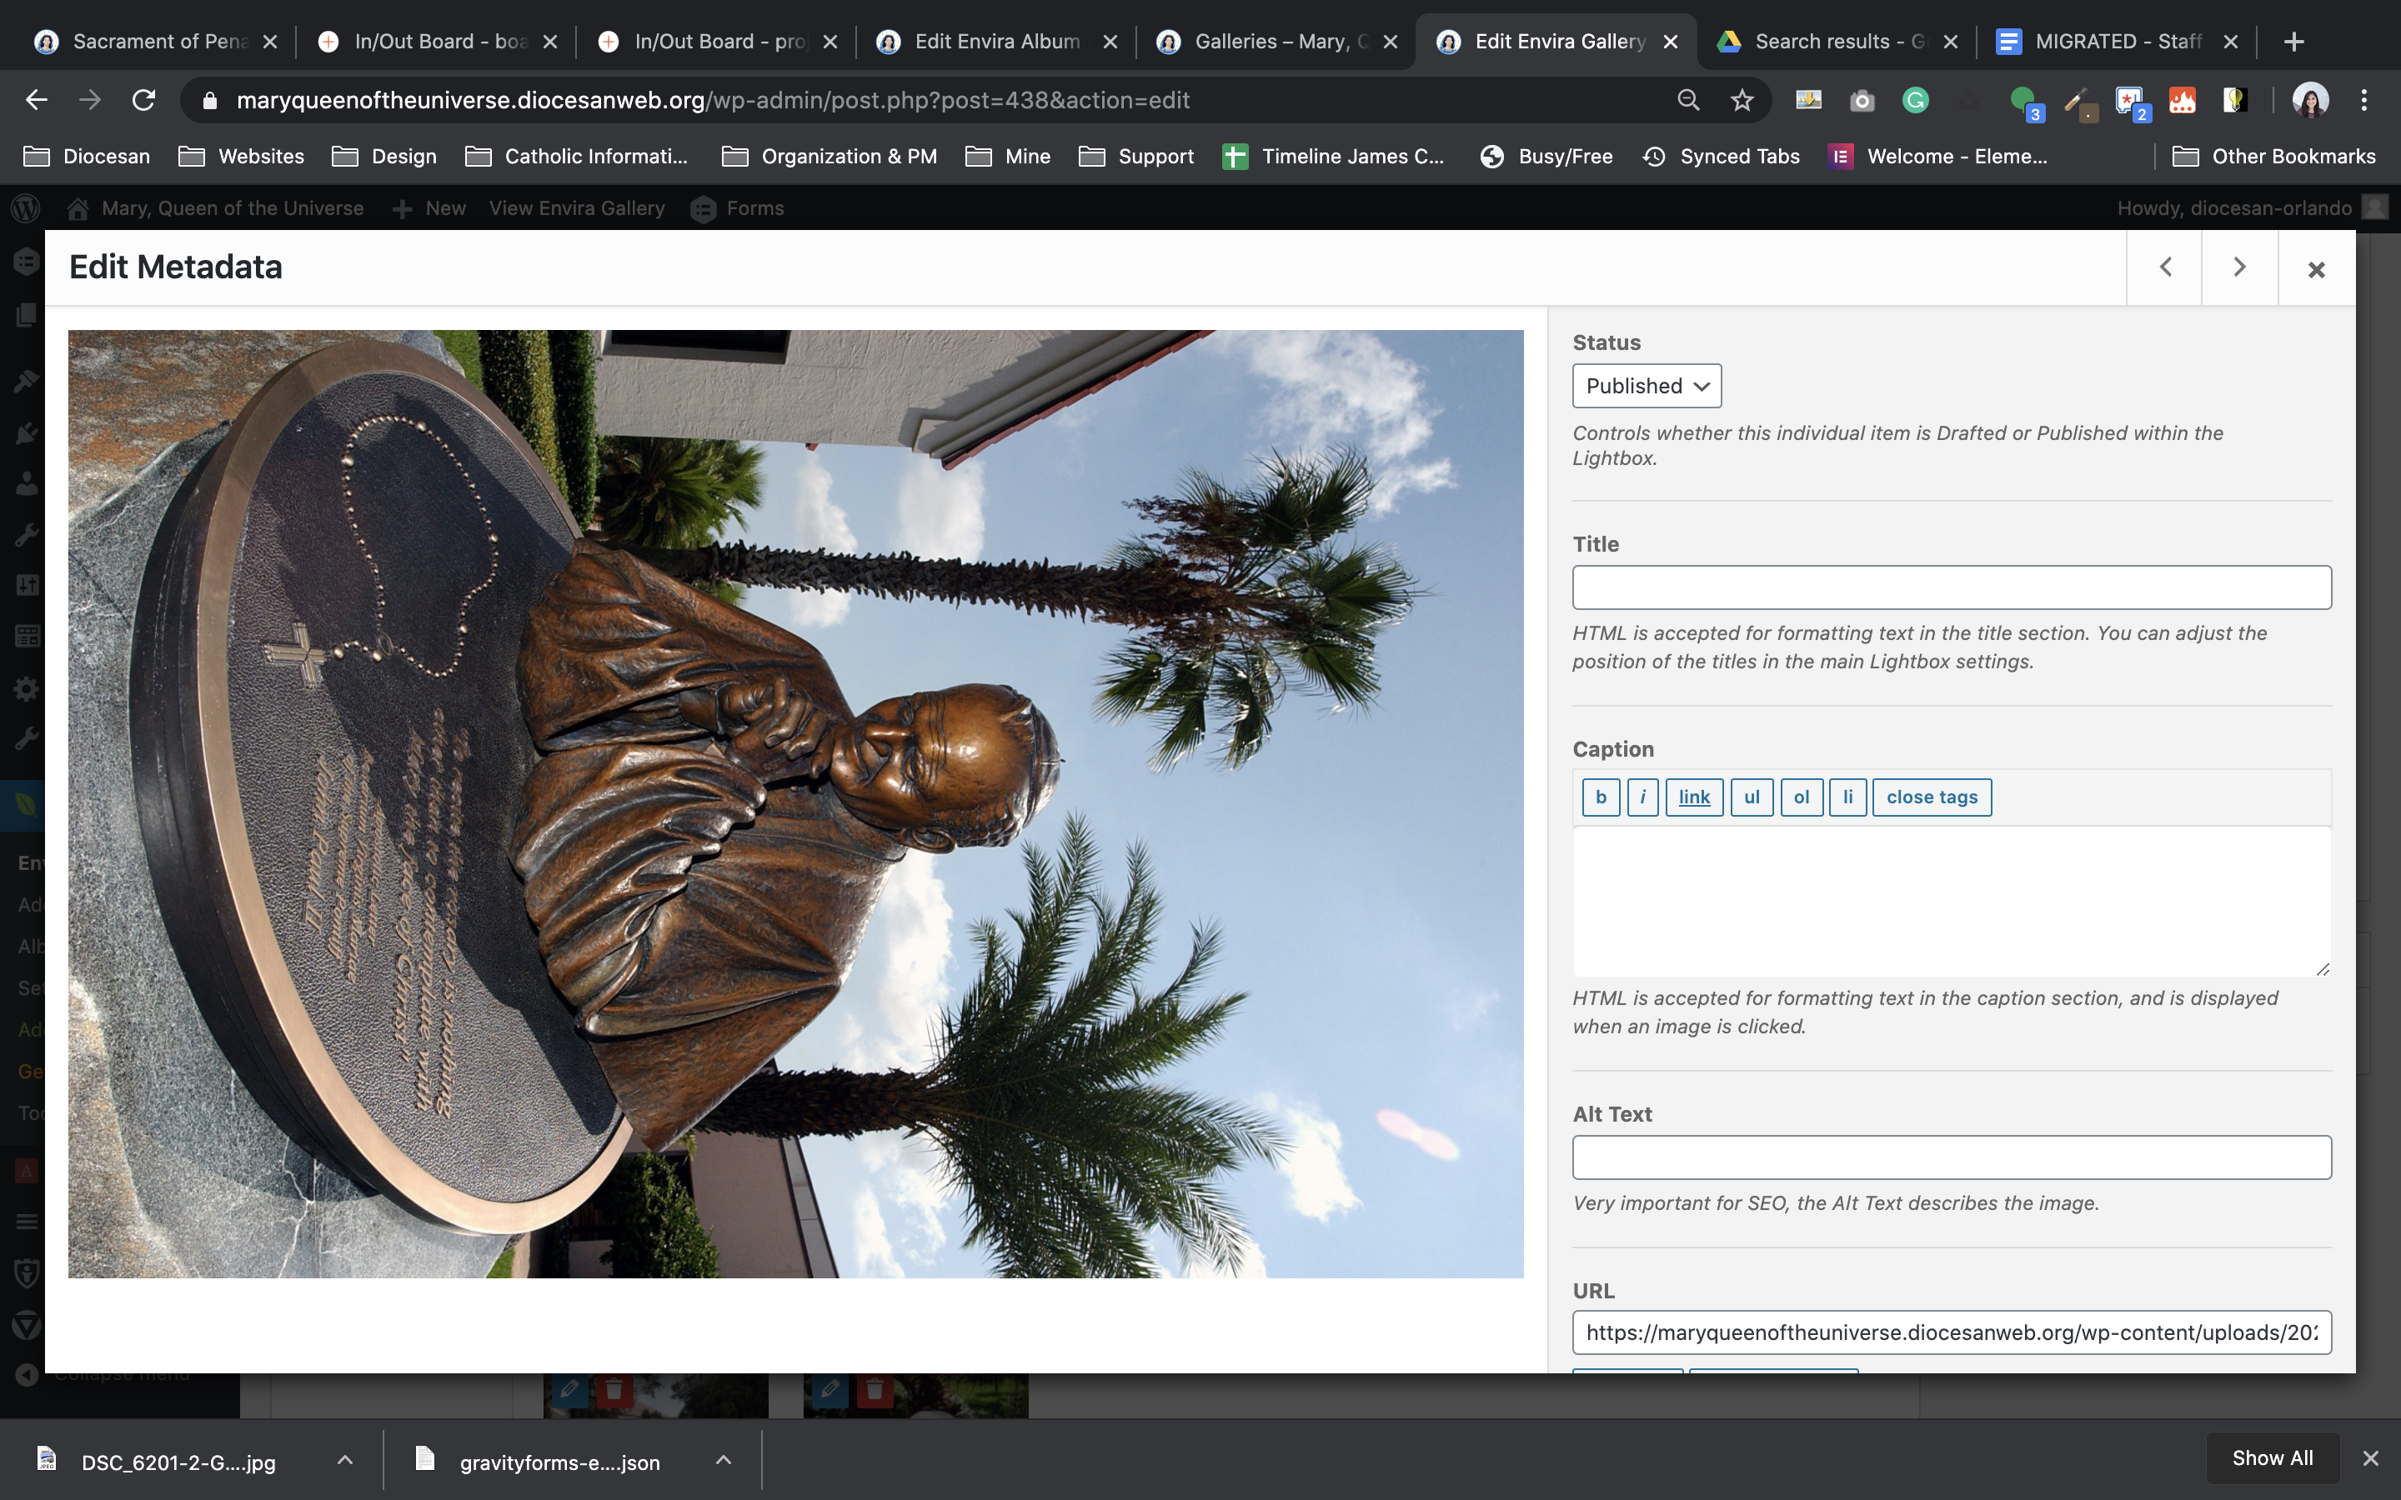The height and width of the screenshot is (1500, 2401).
Task: Go to previous image in metadata editor
Action: pyautogui.click(x=2165, y=267)
